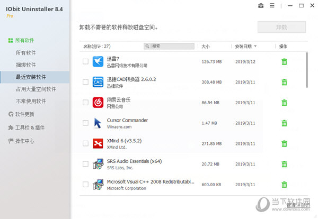Click trash icon for Cursor Commander
The image size is (318, 219).
click(284, 123)
